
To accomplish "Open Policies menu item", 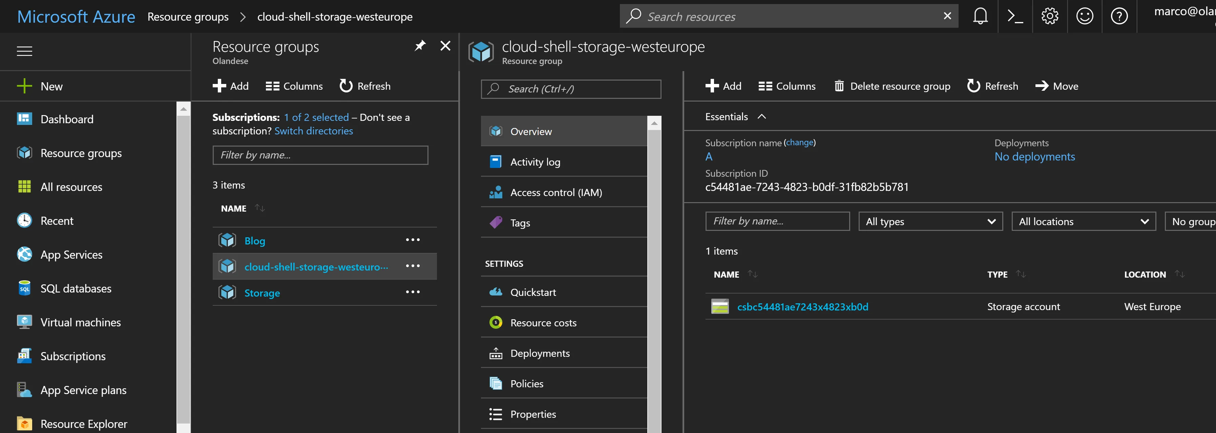I will [x=564, y=384].
